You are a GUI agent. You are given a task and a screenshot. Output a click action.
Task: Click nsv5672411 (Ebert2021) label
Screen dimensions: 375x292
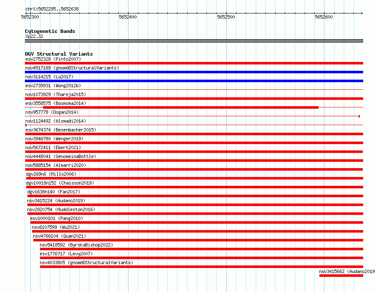[x=53, y=147]
